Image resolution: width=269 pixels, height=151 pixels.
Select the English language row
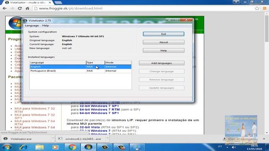tap(80, 67)
